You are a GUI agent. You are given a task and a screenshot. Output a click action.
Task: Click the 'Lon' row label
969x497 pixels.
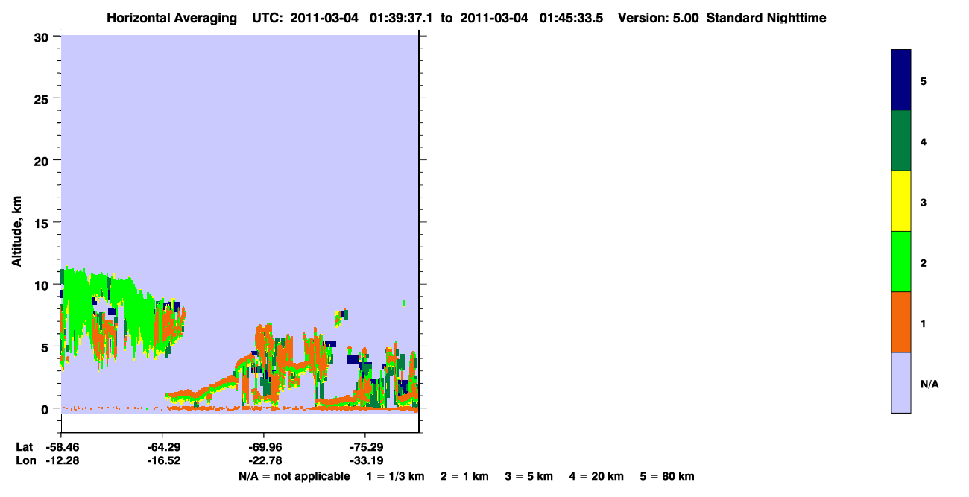(25, 460)
